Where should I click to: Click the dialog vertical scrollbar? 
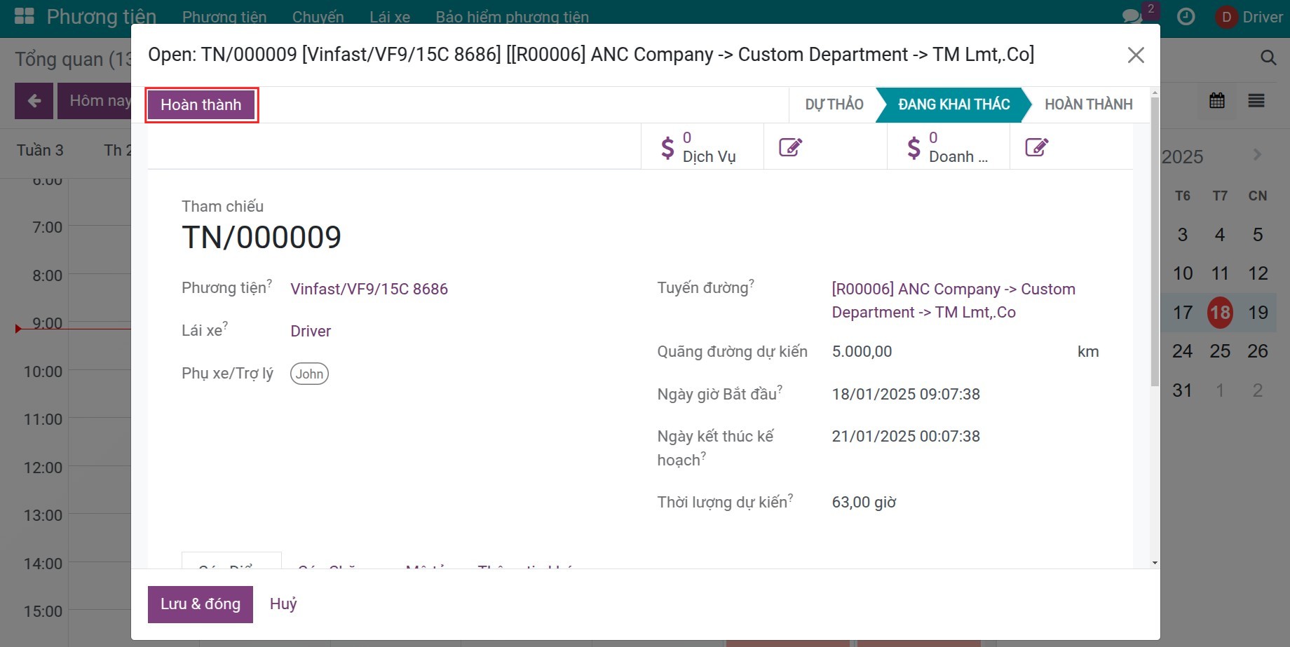[1155, 242]
